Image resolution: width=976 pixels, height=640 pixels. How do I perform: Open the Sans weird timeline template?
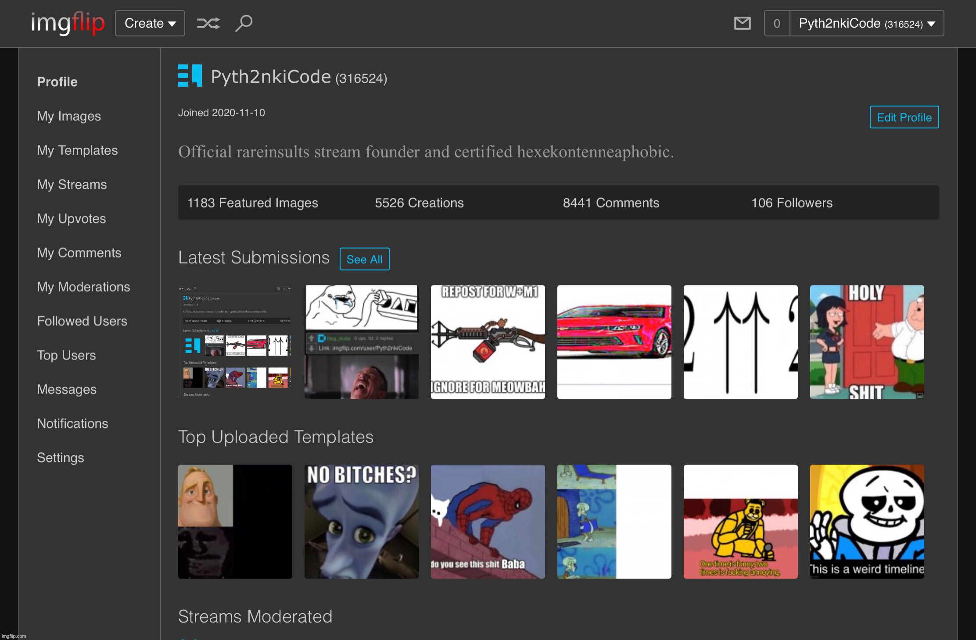pos(867,522)
